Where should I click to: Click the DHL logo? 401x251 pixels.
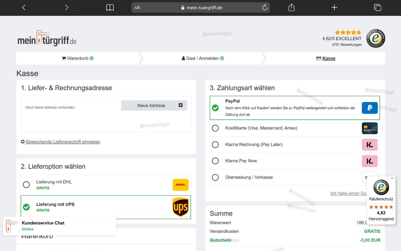pyautogui.click(x=181, y=185)
